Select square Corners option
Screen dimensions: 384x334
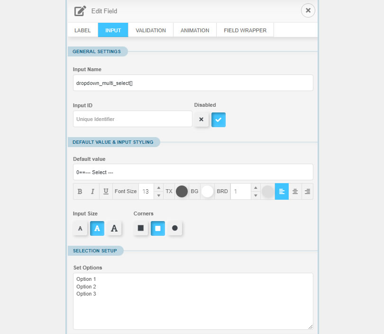click(141, 228)
